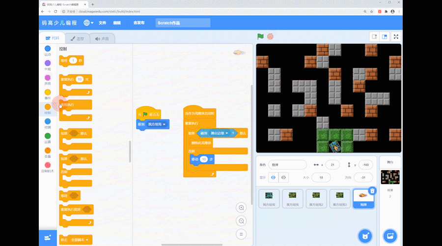Show the sprite with eye icon

[x=273, y=178]
